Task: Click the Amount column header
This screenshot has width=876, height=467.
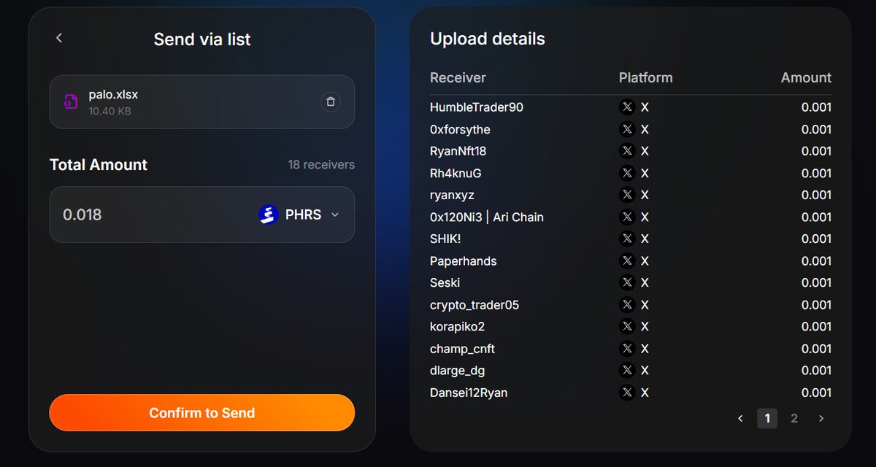Action: pyautogui.click(x=806, y=77)
